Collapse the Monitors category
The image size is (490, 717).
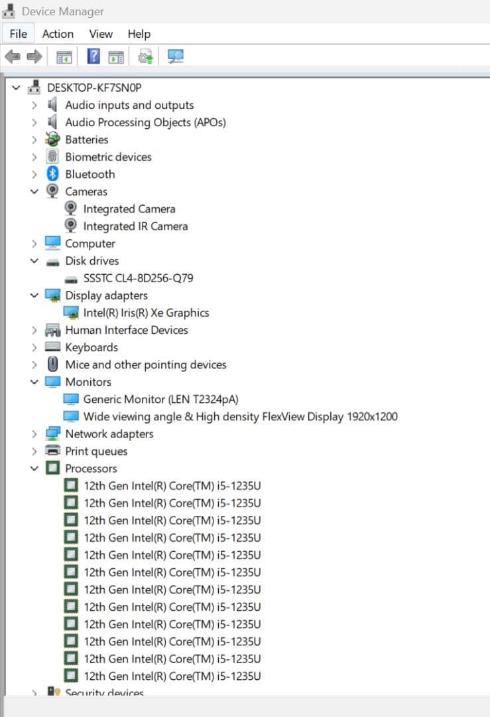click(34, 381)
